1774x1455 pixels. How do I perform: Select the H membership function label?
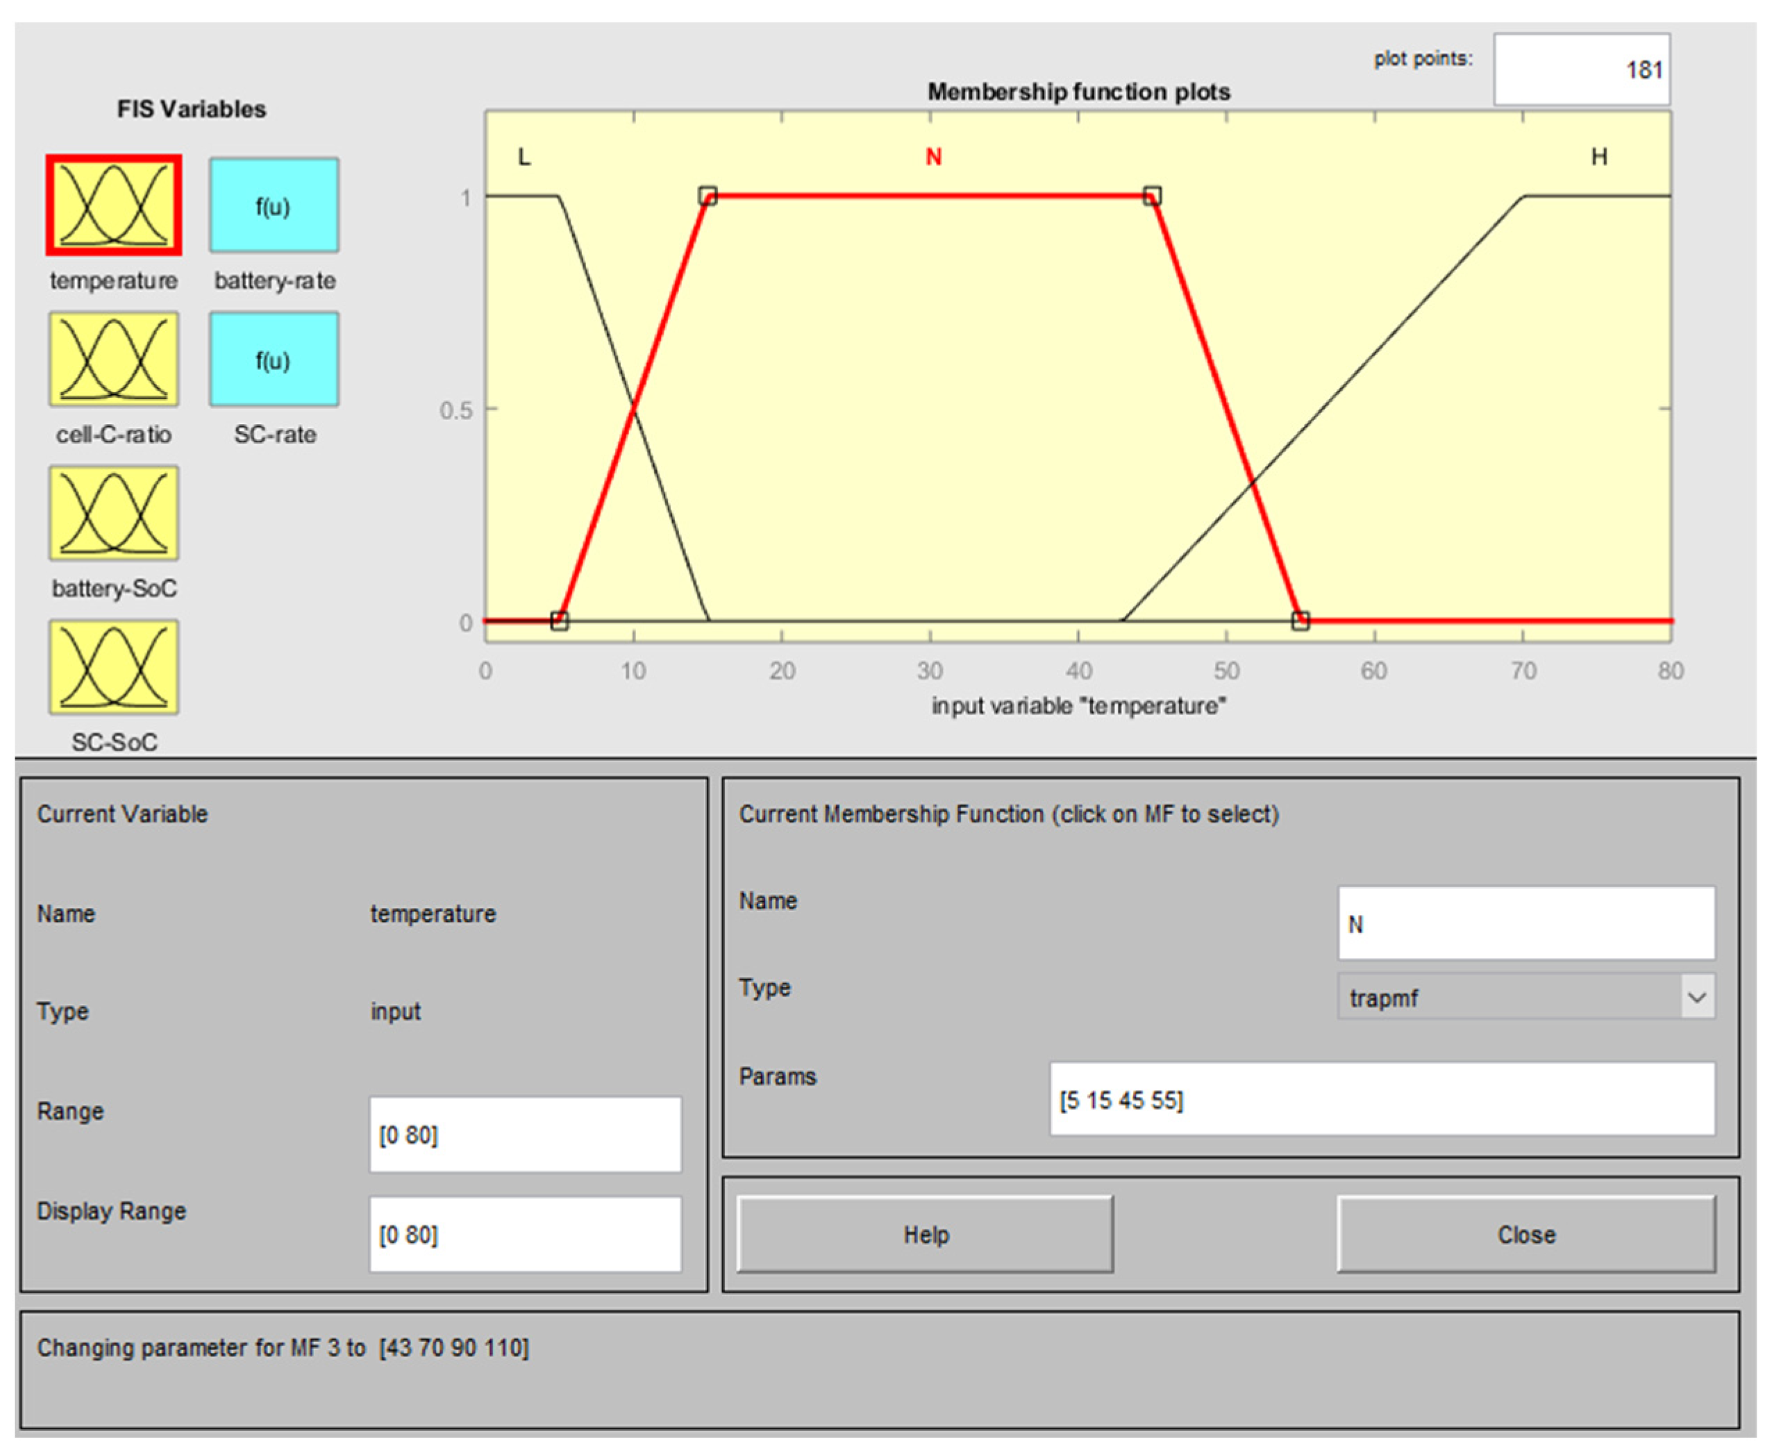click(x=1599, y=157)
